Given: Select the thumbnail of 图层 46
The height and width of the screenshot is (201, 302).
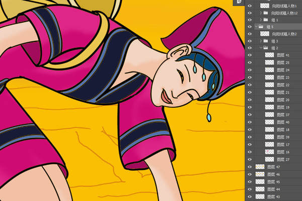Looking at the screenshot, I should 260,174.
